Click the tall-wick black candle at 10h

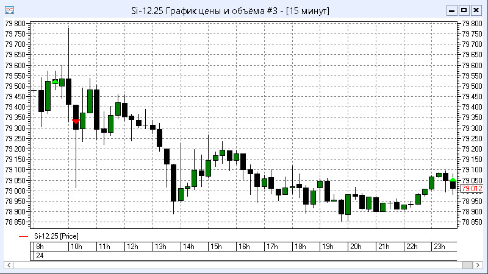(68, 91)
